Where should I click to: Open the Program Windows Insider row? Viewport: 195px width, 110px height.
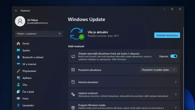coord(124,105)
